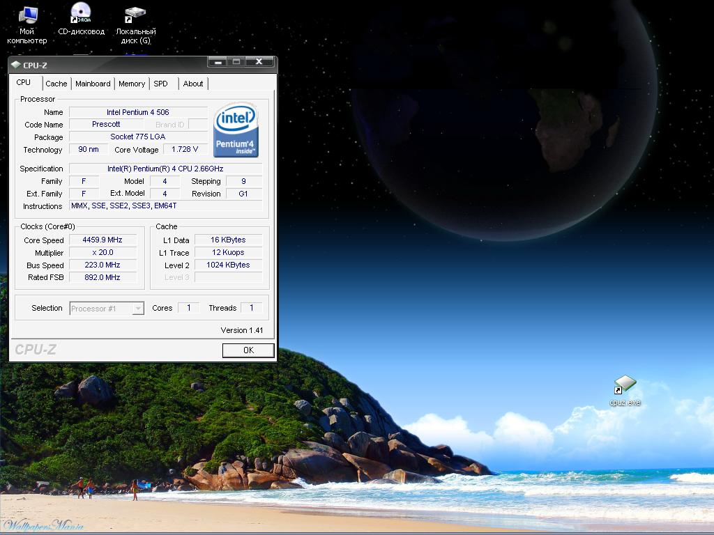Expand the Processor #1 selection dropdown
Image resolution: width=714 pixels, height=535 pixels.
139,309
